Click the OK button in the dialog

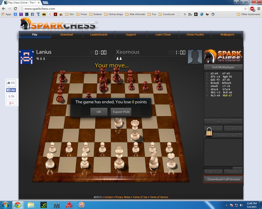tap(99, 112)
